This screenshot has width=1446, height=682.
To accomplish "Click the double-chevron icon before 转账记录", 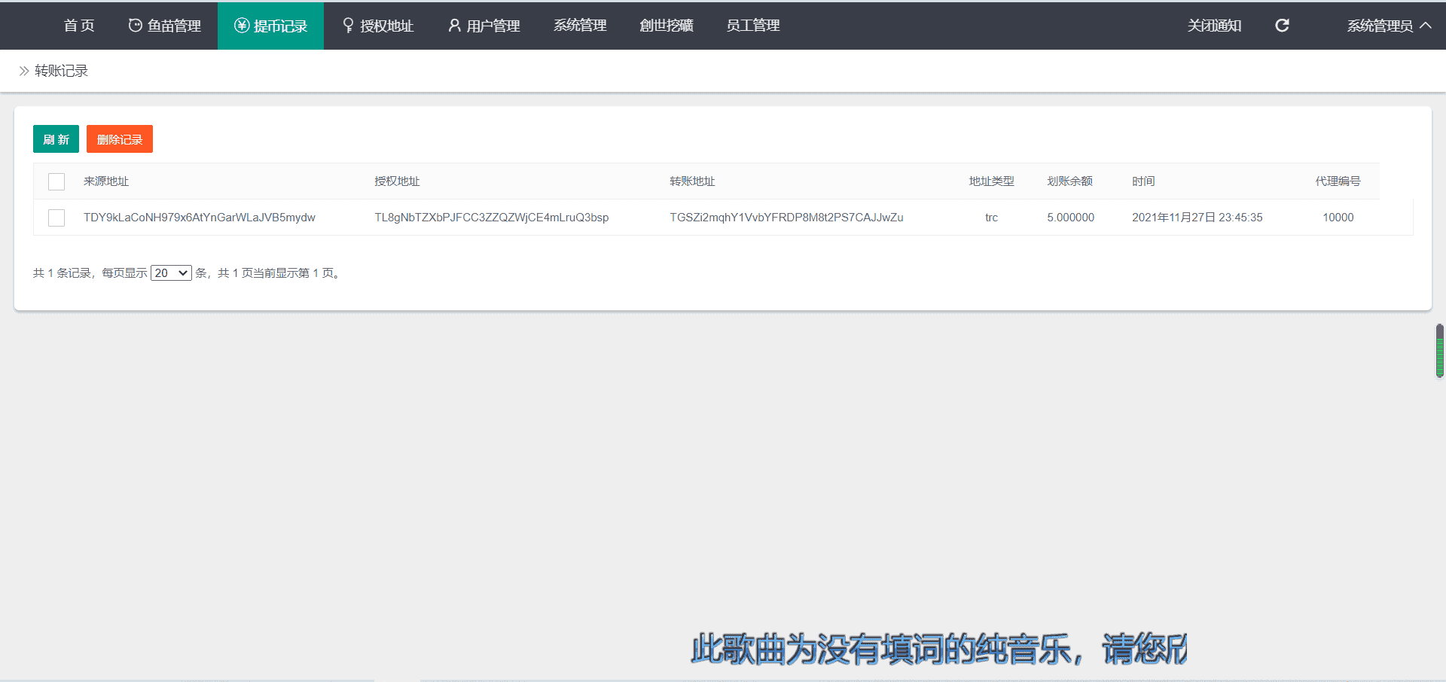I will click(24, 71).
